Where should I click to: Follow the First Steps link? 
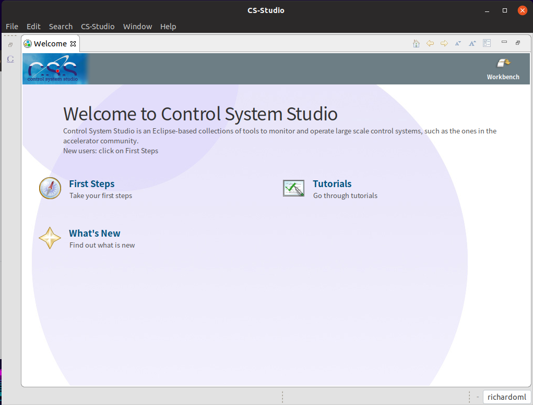coord(91,183)
